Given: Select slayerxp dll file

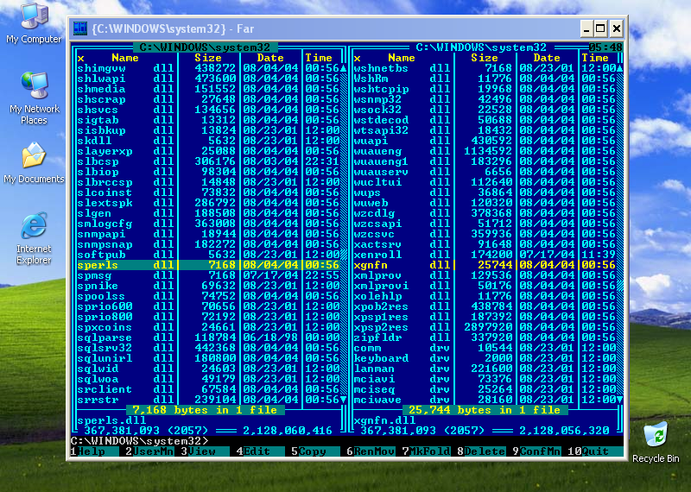Looking at the screenshot, I should coord(208,151).
